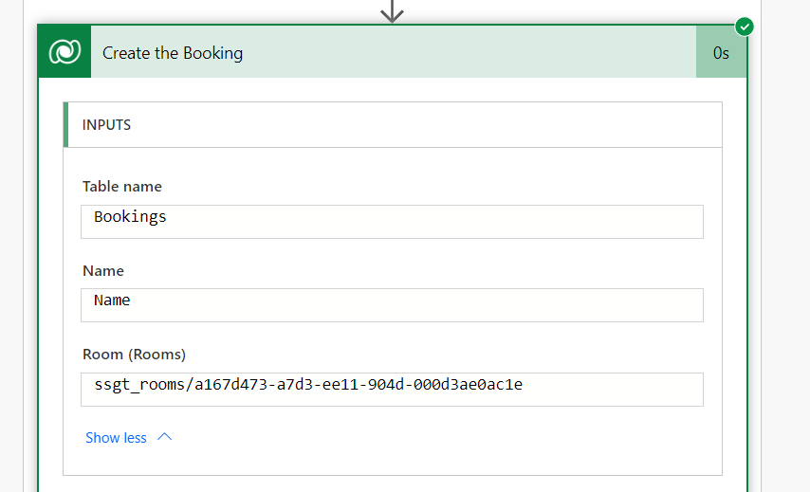Click empty header space right of the title
Image resolution: width=810 pixels, height=492 pixels.
[474, 53]
